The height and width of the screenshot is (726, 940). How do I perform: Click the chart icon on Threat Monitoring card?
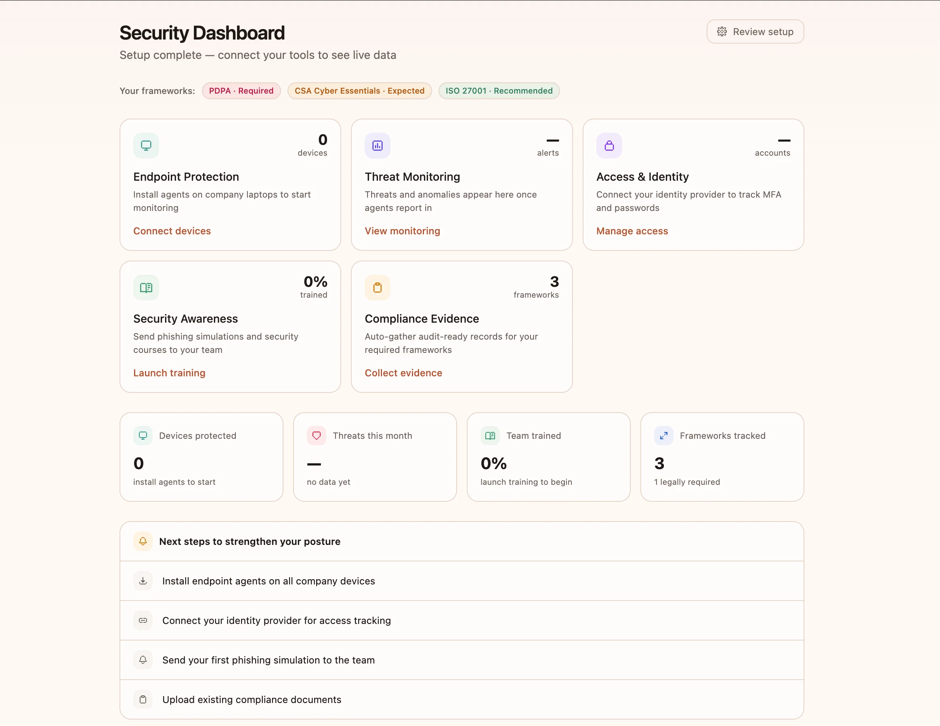point(378,146)
